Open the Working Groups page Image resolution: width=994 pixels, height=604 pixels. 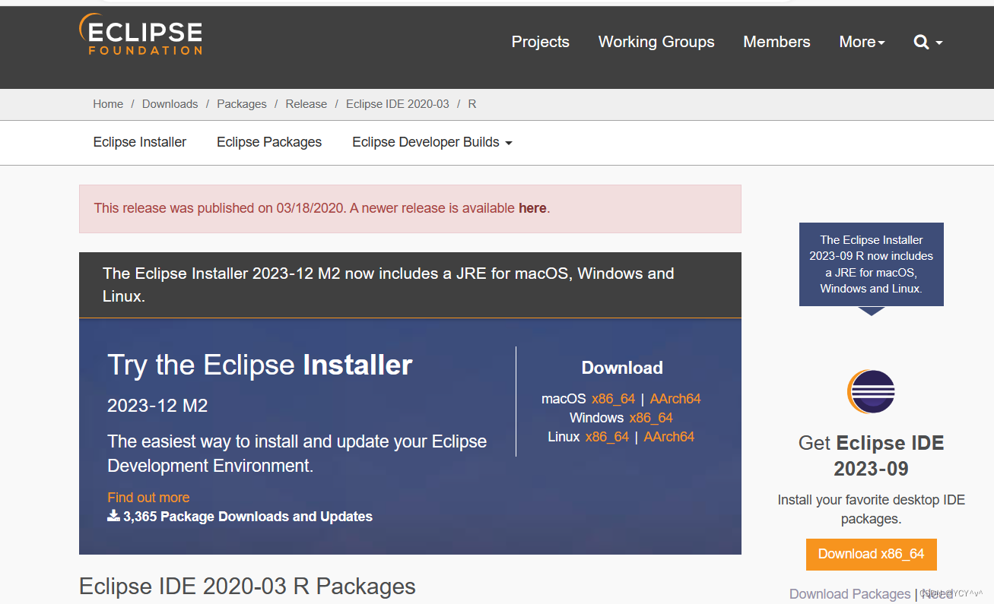(656, 42)
